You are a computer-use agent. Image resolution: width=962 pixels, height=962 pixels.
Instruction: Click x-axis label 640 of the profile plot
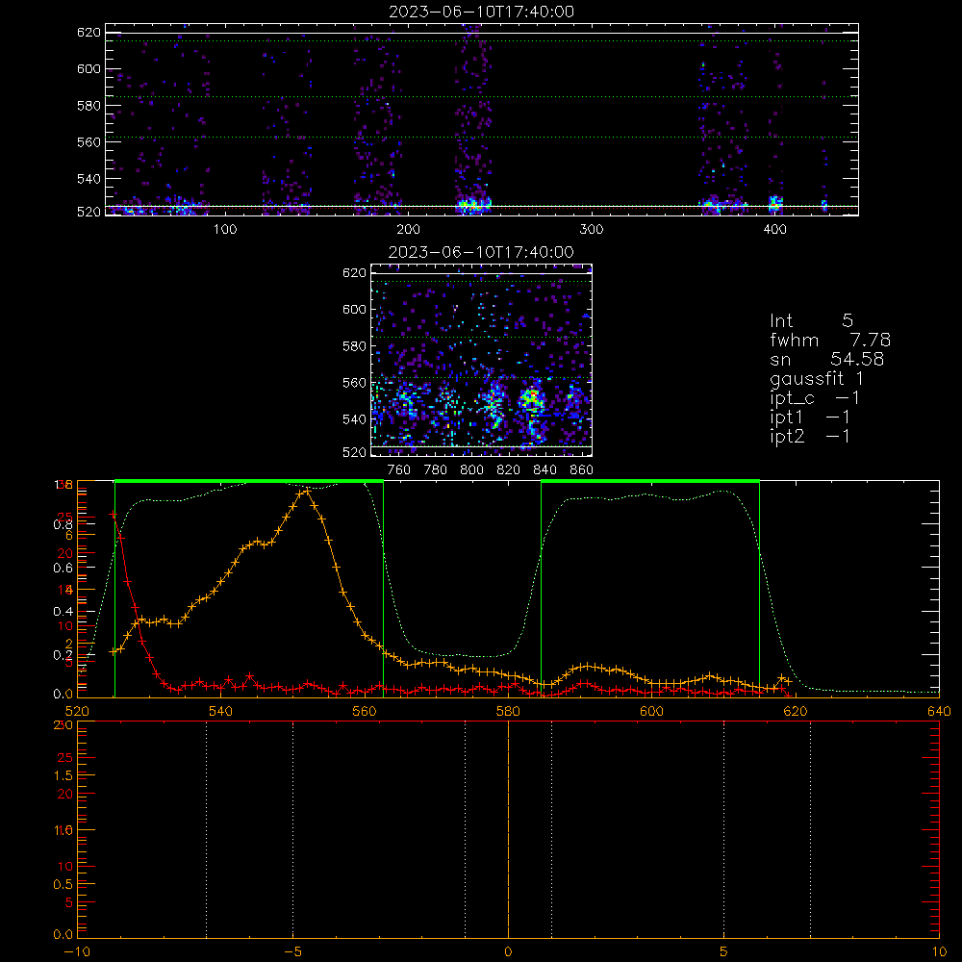point(939,711)
